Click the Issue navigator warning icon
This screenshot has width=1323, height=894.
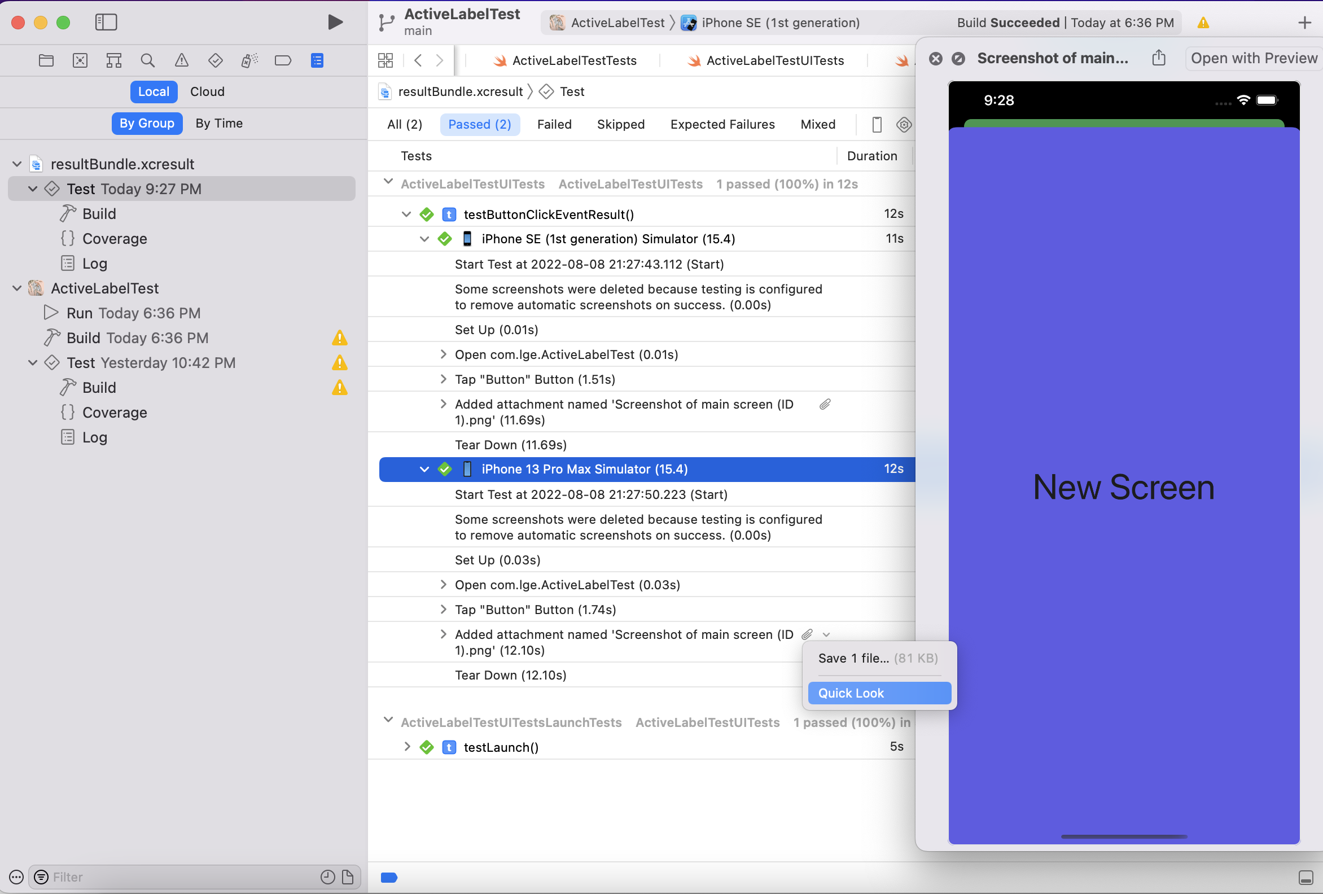pos(182,60)
